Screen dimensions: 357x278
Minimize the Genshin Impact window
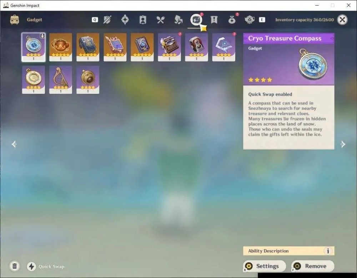(x=317, y=5)
